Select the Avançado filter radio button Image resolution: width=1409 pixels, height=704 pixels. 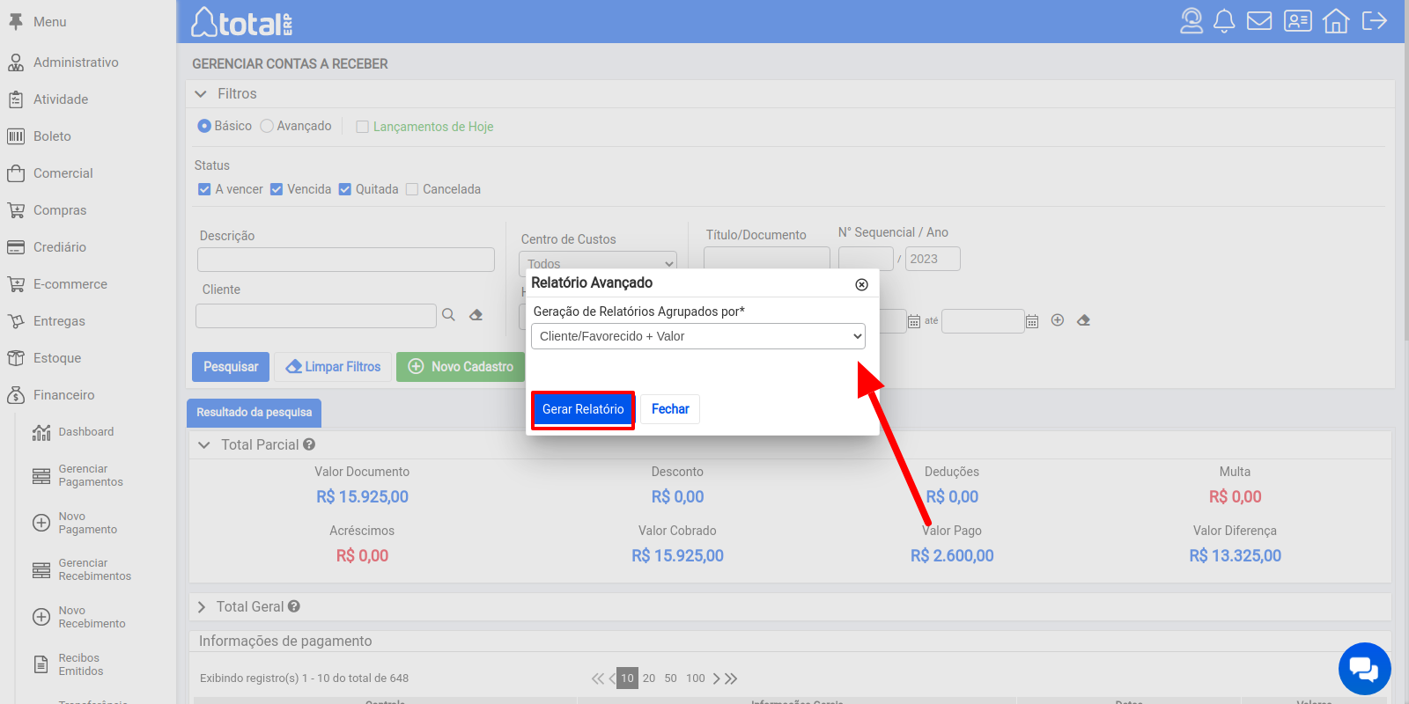(267, 127)
